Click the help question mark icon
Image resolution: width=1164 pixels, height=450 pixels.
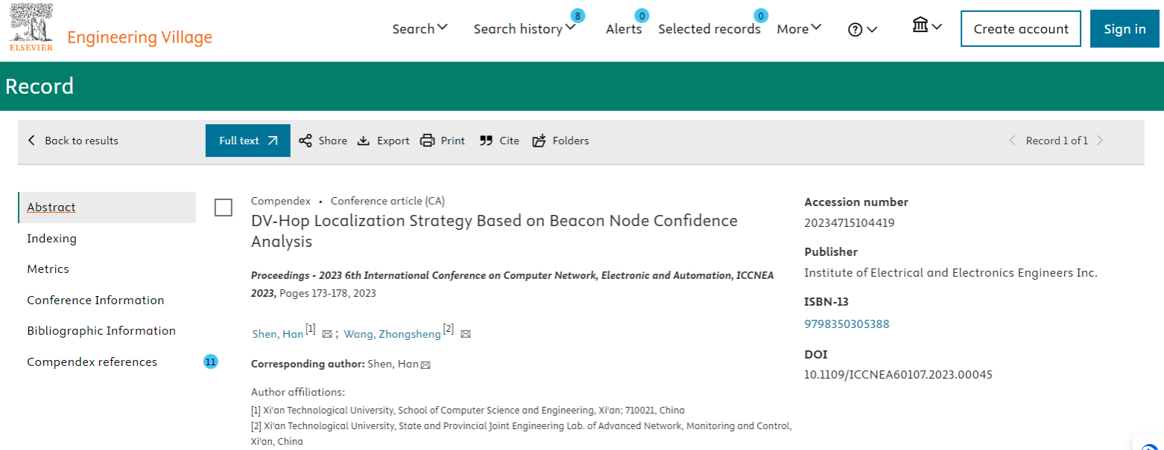click(x=855, y=30)
